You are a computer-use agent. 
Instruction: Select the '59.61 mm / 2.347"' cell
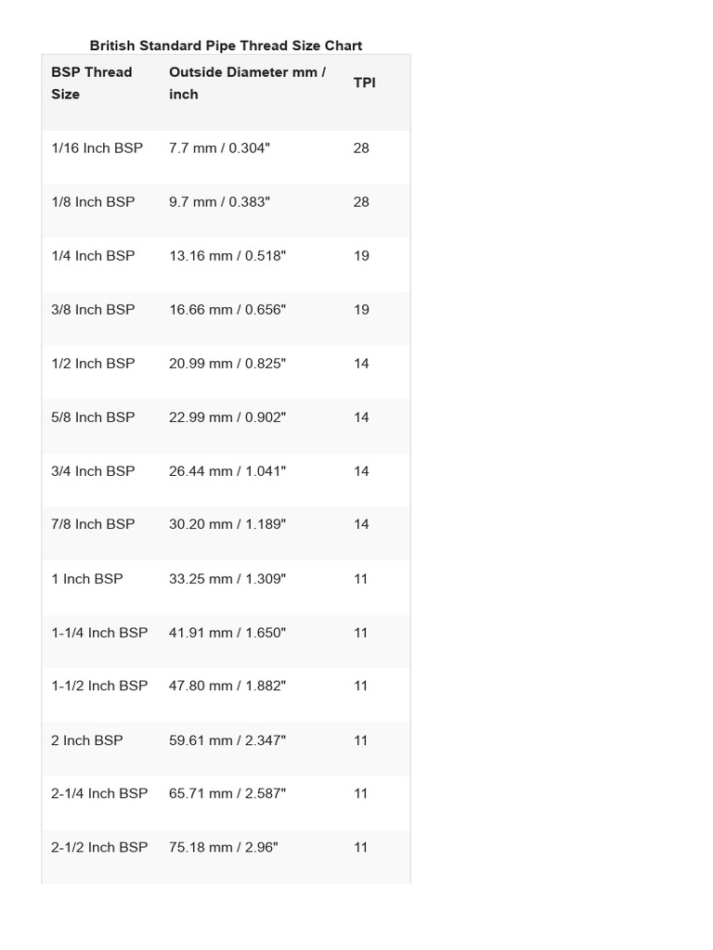coord(227,739)
